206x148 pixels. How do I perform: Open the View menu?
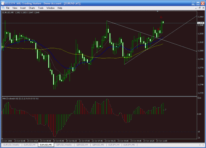[15, 8]
